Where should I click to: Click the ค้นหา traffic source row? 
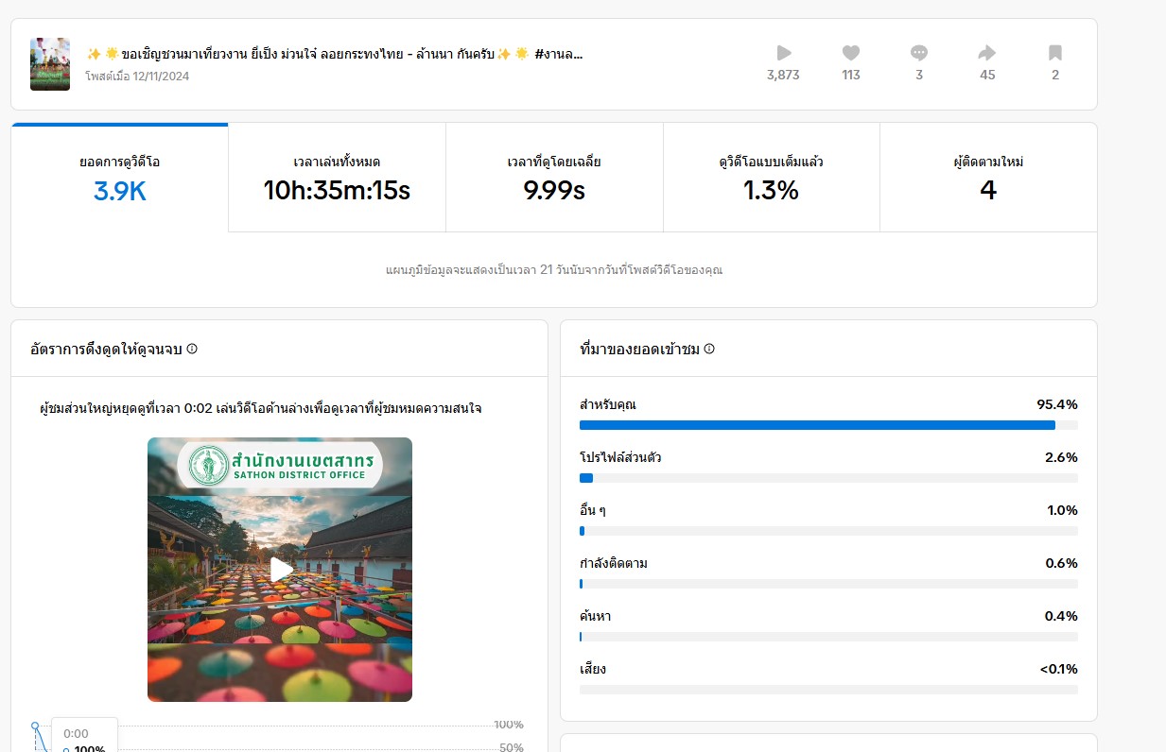click(827, 625)
